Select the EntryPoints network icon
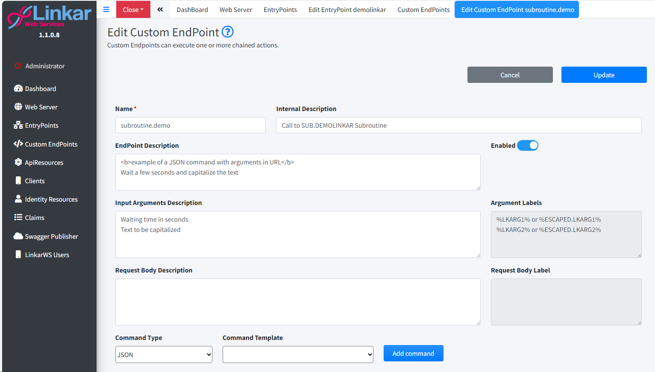This screenshot has width=655, height=372. (18, 125)
